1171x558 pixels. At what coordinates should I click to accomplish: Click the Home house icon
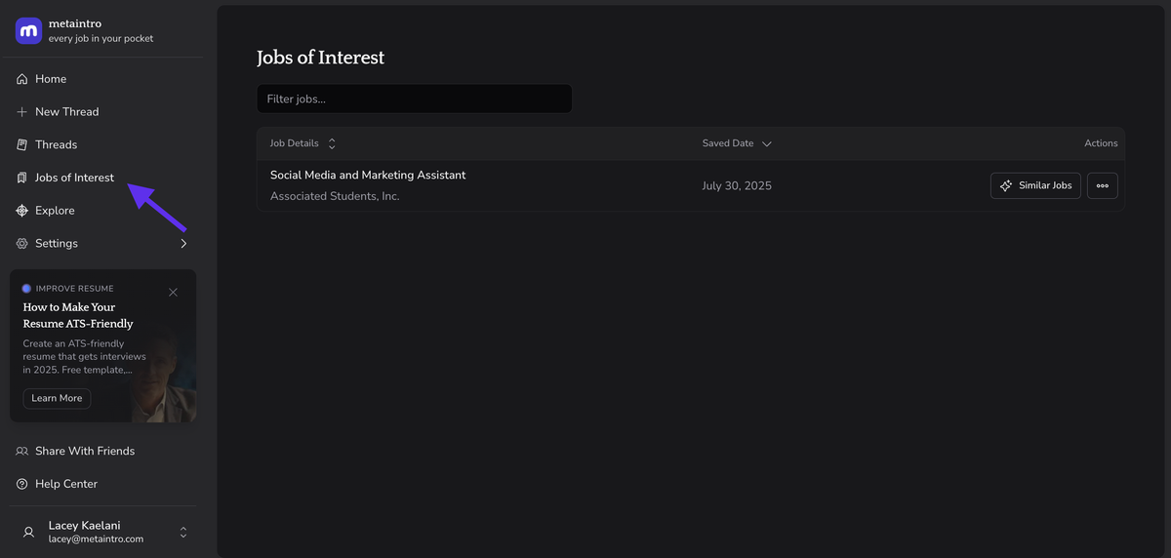[22, 79]
